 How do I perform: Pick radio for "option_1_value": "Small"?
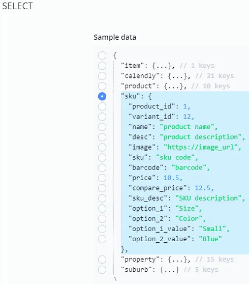(x=102, y=229)
